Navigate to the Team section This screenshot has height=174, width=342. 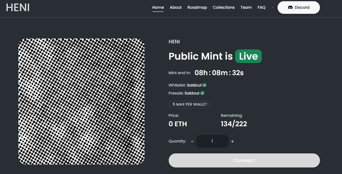pos(246,7)
